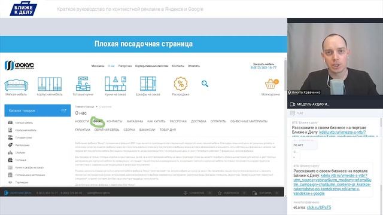
Task: Click the sofa icon beside sidebar Мягкая мебель
Action: [x=10, y=122]
